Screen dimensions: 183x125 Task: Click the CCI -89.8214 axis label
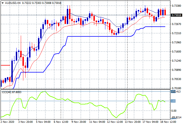176,117
